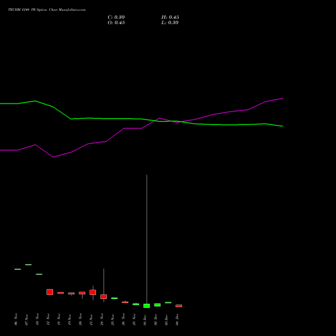Click the TECHM PE Options Chart title

pyautogui.click(x=47, y=10)
